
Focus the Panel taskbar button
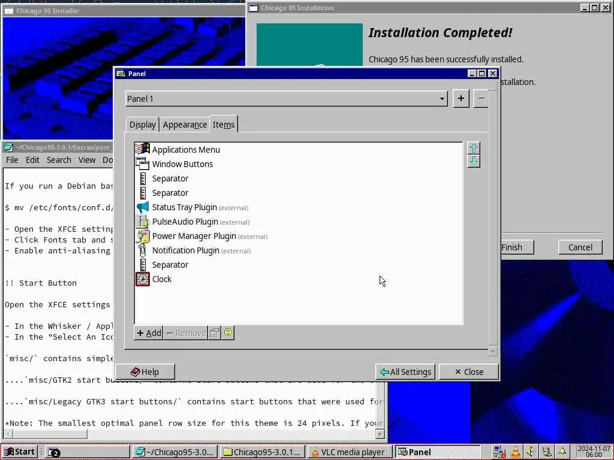click(x=437, y=452)
